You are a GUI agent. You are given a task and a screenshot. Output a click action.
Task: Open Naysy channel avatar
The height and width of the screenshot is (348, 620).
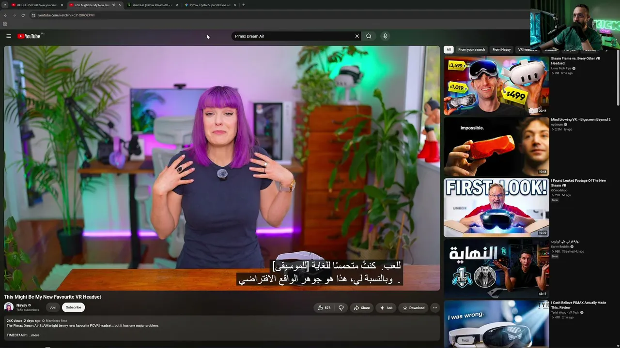tap(9, 307)
